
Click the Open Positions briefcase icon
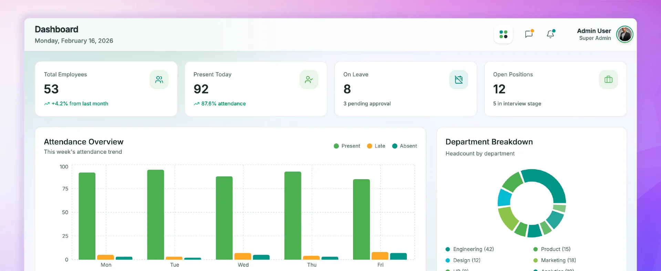coord(608,80)
